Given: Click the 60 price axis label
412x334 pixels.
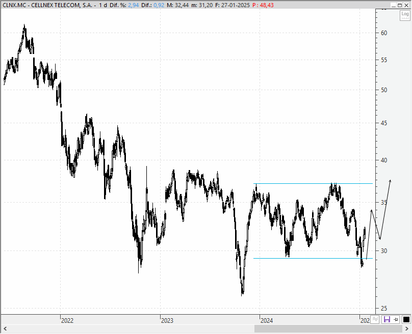Looking at the screenshot, I should [x=384, y=33].
